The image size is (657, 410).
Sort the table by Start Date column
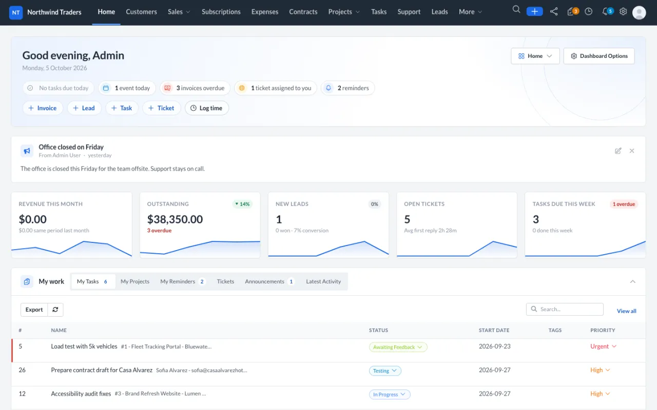point(494,331)
